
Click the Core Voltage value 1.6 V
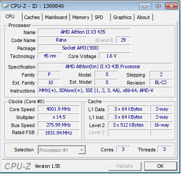(x=115, y=56)
